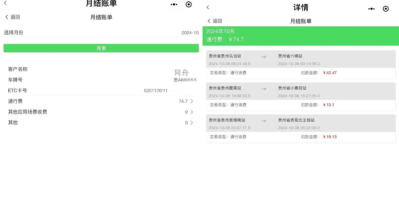This screenshot has width=399, height=224.
Task: Select the 息烽南站 to 贵阳北主线站 transaction
Action: click(x=301, y=124)
